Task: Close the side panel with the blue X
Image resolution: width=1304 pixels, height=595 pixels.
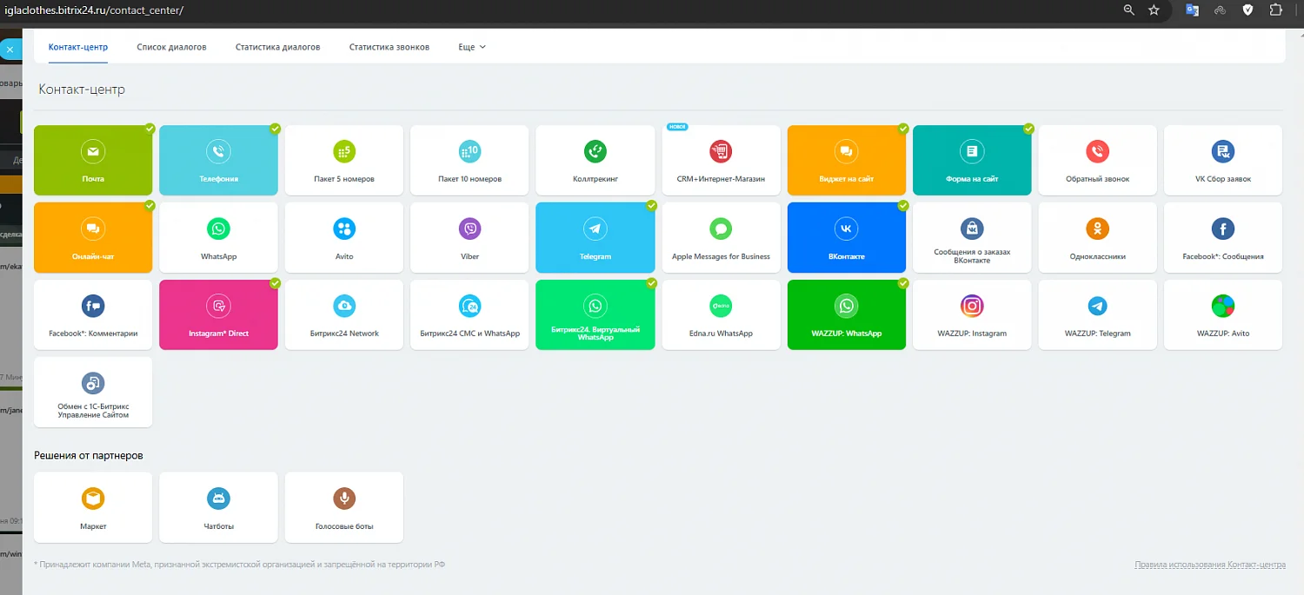Action: tap(10, 50)
